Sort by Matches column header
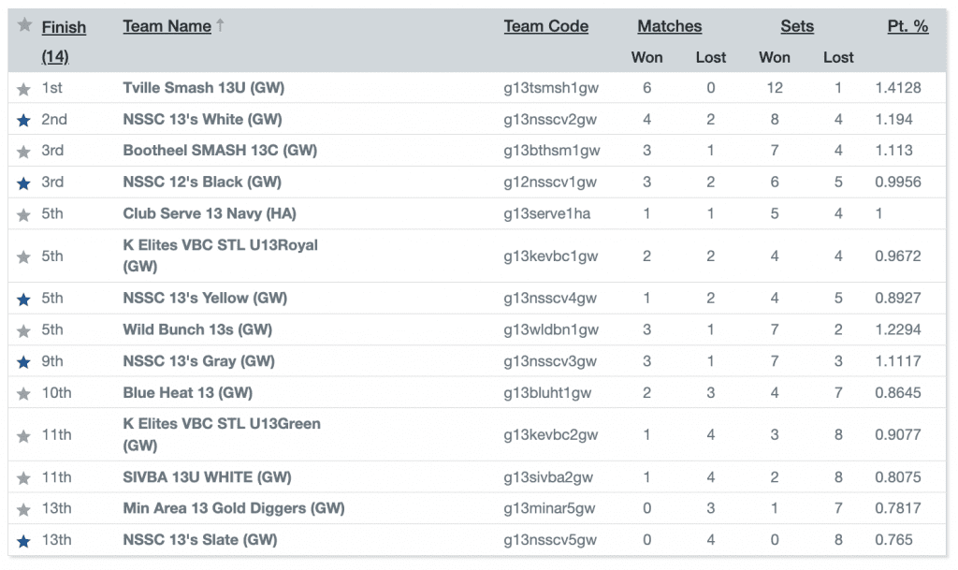958x570 pixels. [669, 26]
